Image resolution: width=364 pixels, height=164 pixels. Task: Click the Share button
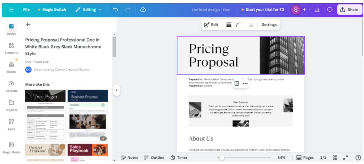click(x=350, y=10)
